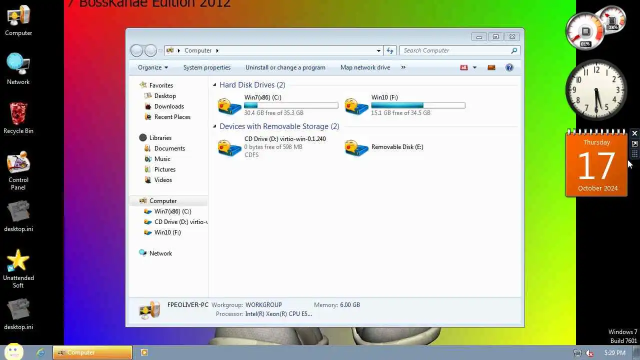Click root arrow before Computer breadcrumb

[x=178, y=50]
